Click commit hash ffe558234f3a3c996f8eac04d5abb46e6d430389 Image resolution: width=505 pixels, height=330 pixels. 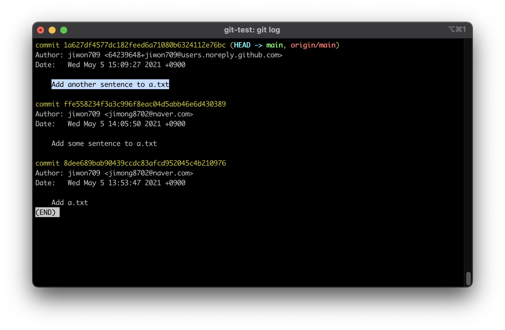(145, 104)
